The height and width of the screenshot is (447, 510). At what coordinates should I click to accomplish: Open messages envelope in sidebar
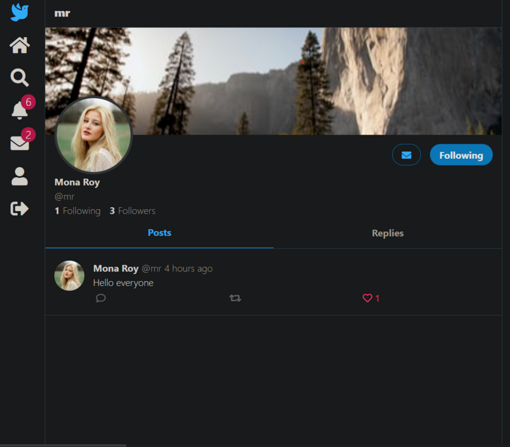[22, 140]
